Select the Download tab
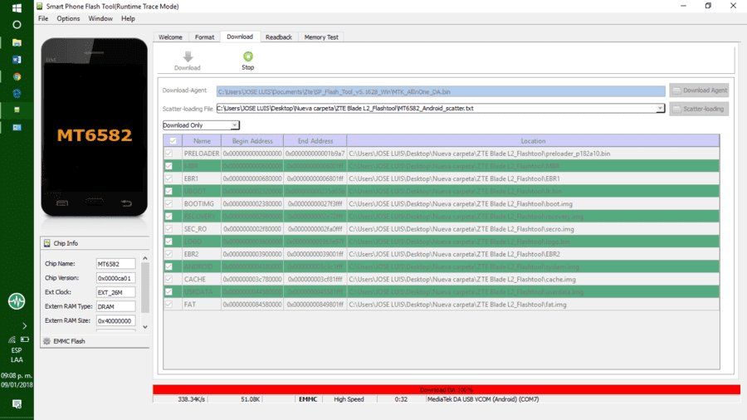 [x=240, y=37]
